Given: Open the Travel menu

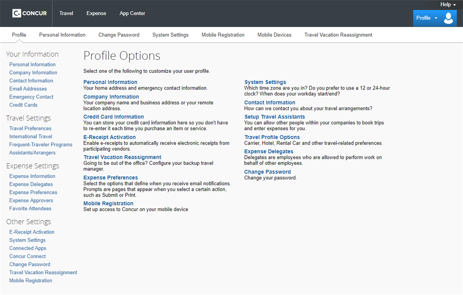Looking at the screenshot, I should pos(66,13).
